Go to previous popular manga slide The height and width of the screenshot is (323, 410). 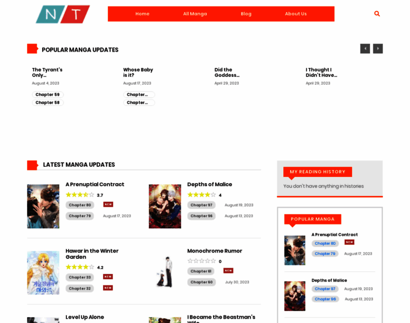pyautogui.click(x=365, y=48)
